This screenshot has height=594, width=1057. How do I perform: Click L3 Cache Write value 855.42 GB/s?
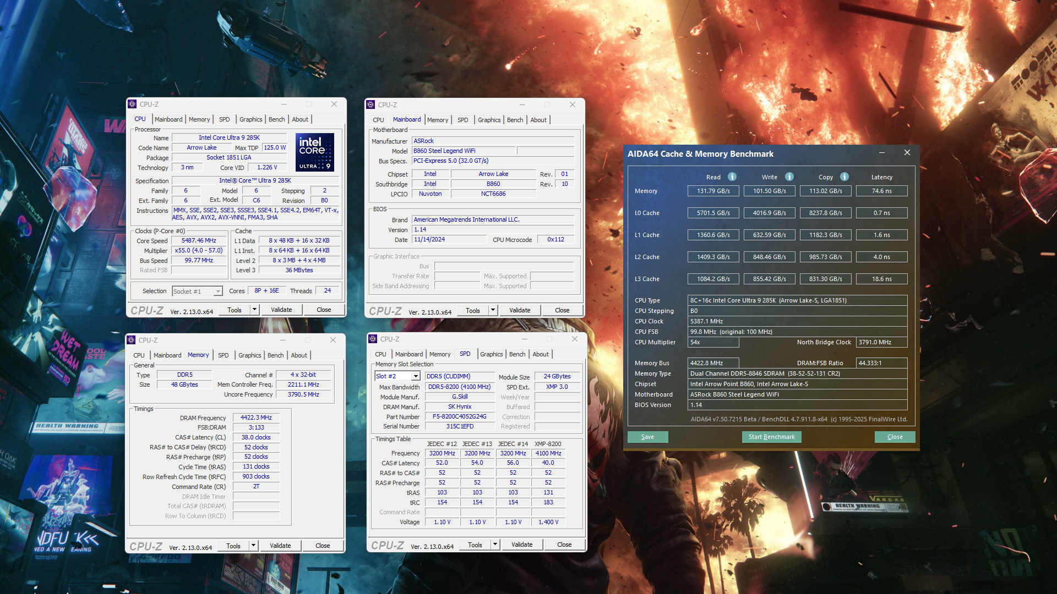tap(770, 279)
